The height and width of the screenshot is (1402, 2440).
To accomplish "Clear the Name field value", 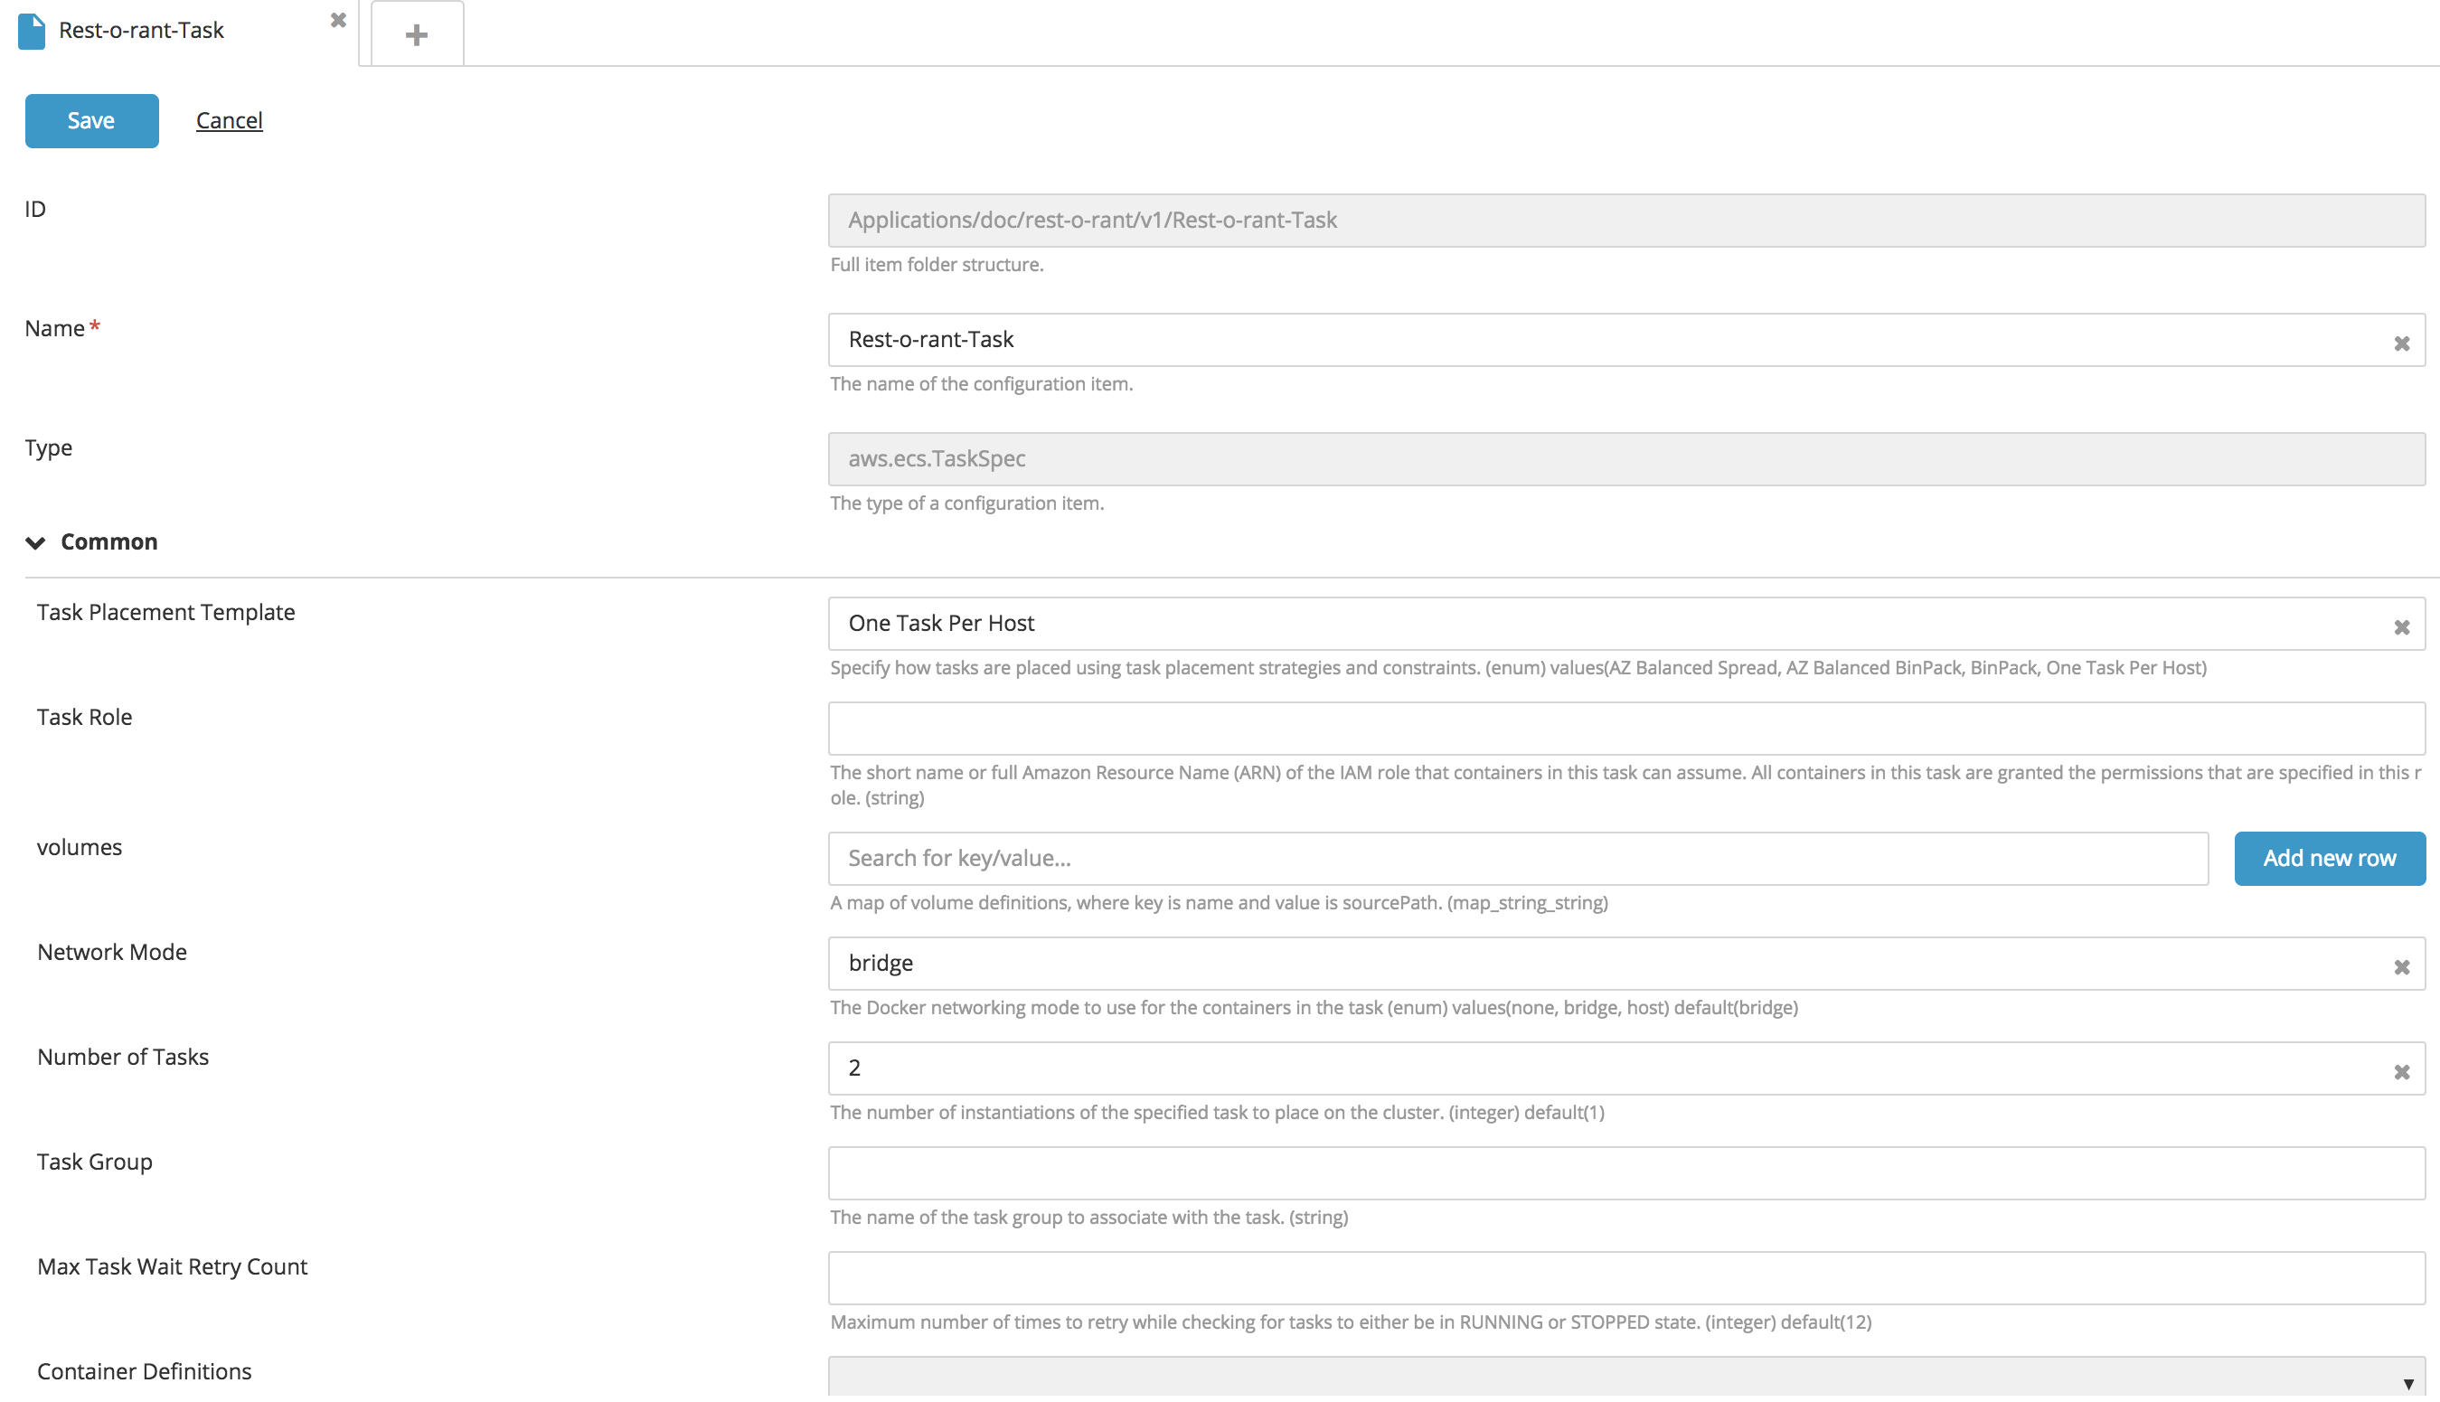I will pos(2400,343).
